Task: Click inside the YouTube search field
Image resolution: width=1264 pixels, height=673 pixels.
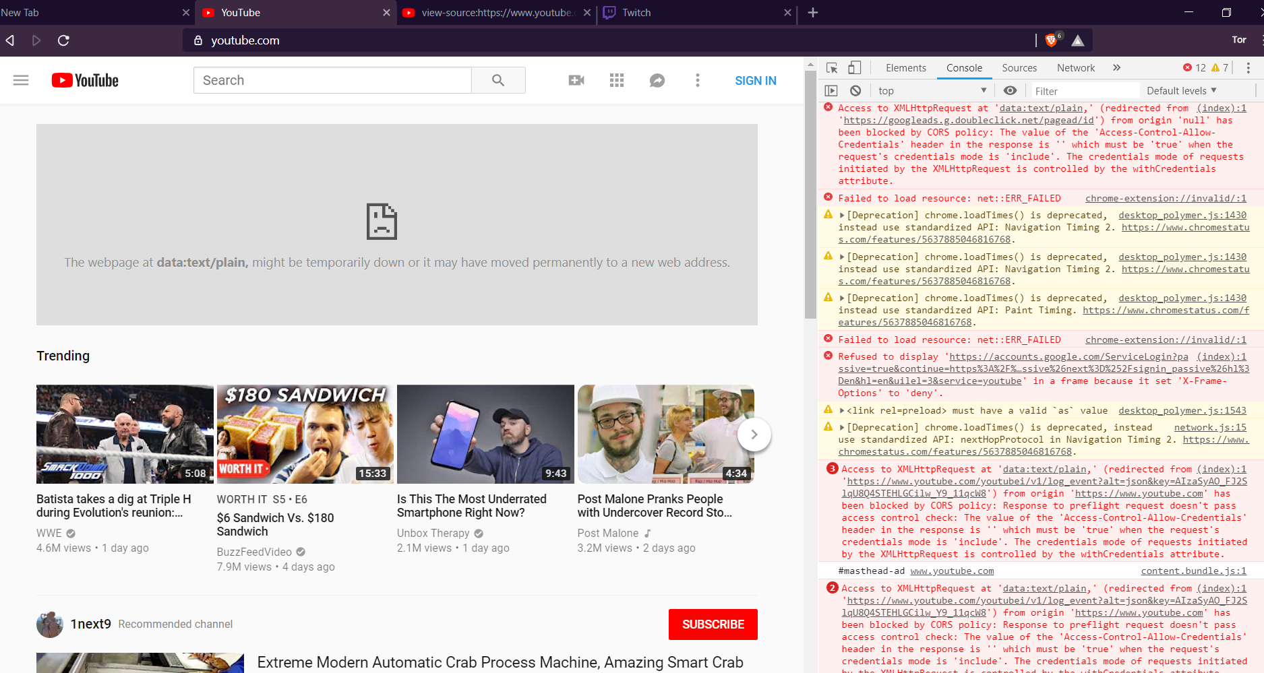Action: point(332,80)
